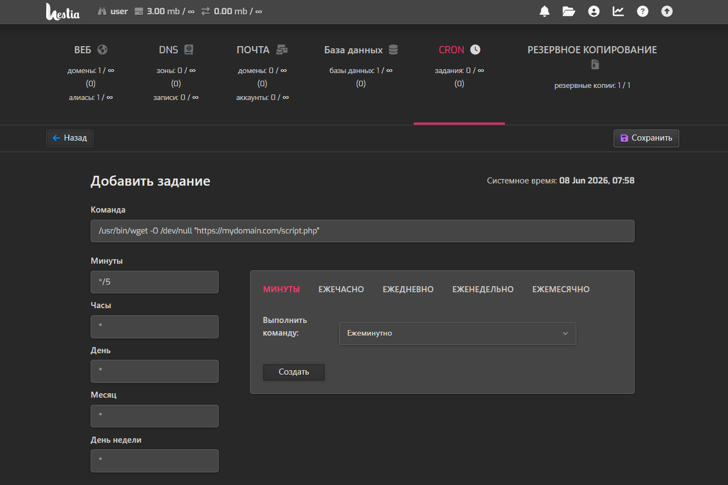The width and height of the screenshot is (728, 485).
Task: Click the Выполнить команду label
Action: click(x=285, y=326)
